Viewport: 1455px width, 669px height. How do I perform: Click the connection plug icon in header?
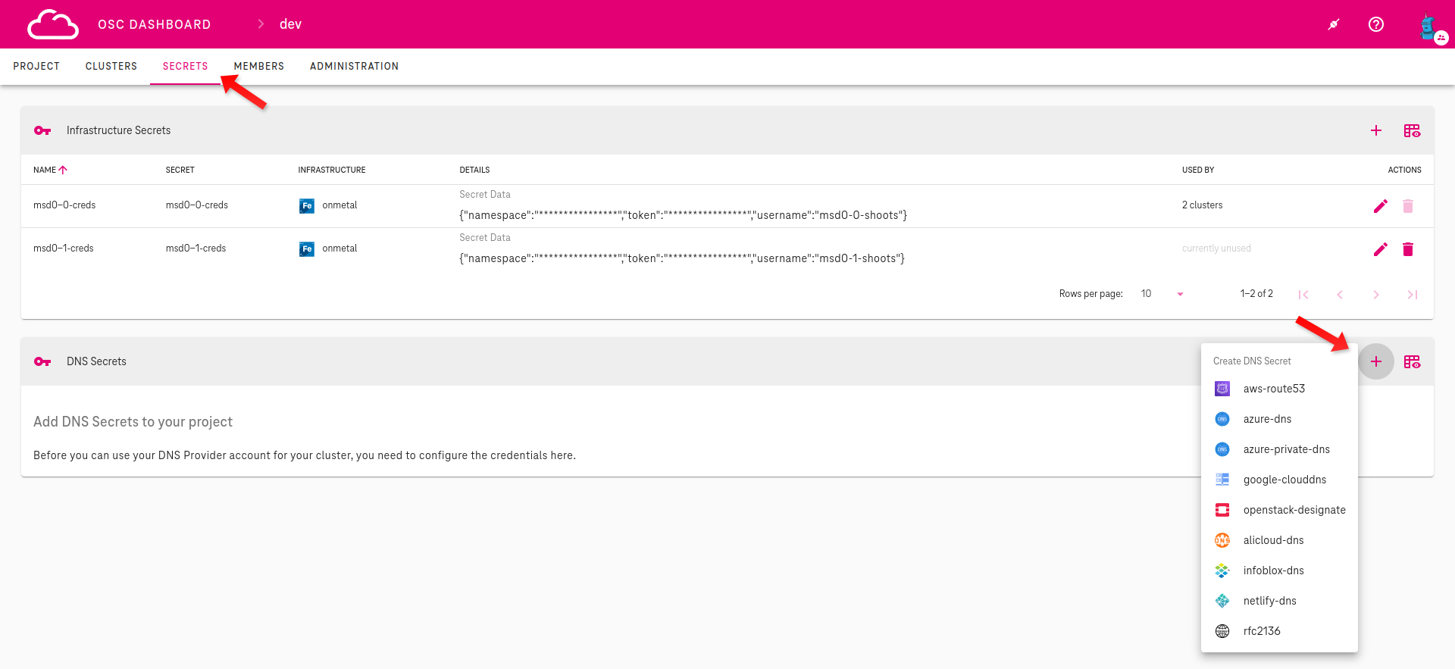click(x=1334, y=24)
